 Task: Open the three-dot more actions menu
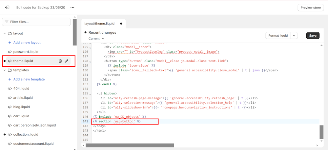coord(72,8)
